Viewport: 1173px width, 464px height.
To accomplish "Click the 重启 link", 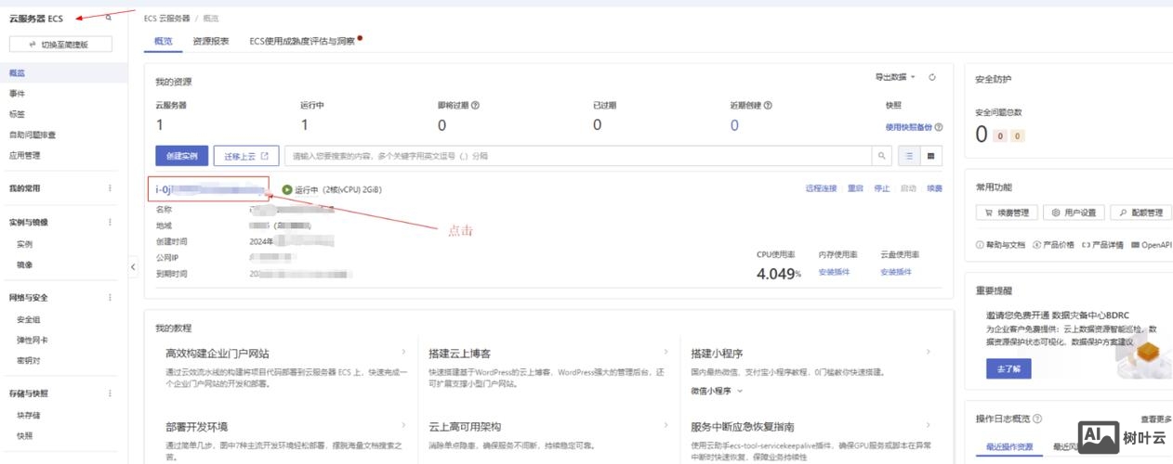I will tap(855, 188).
